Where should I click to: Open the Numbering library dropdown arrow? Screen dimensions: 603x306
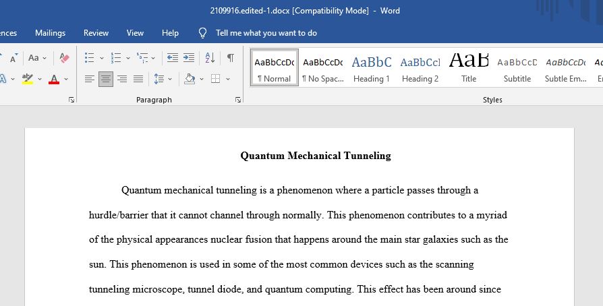(128, 58)
